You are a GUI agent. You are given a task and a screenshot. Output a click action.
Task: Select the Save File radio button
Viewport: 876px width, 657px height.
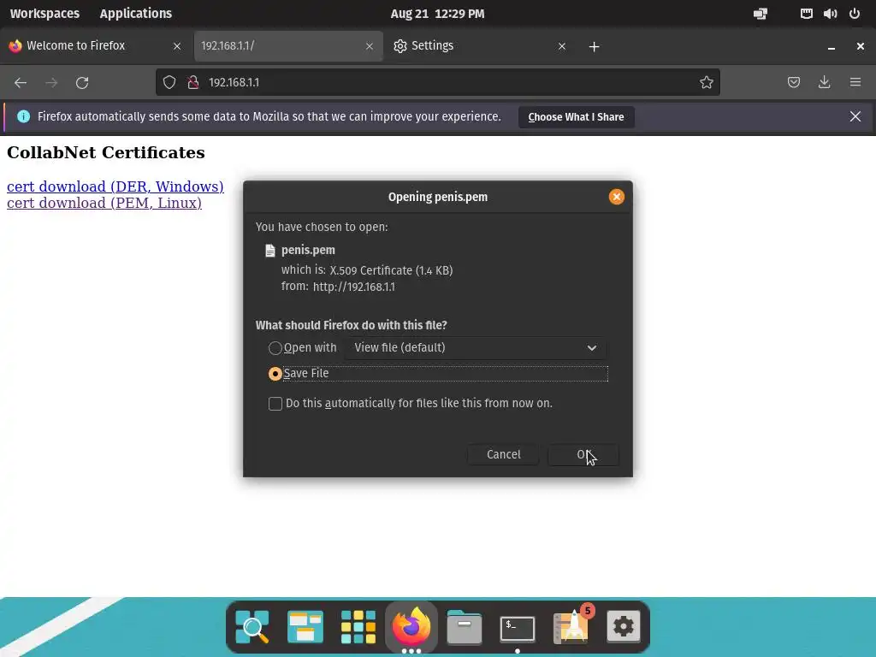[275, 374]
